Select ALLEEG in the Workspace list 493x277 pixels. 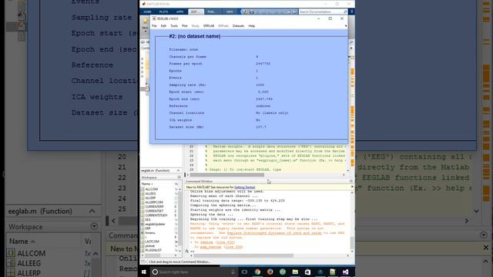(150, 194)
